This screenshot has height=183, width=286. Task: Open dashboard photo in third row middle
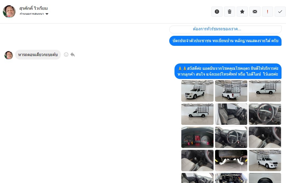(231, 137)
